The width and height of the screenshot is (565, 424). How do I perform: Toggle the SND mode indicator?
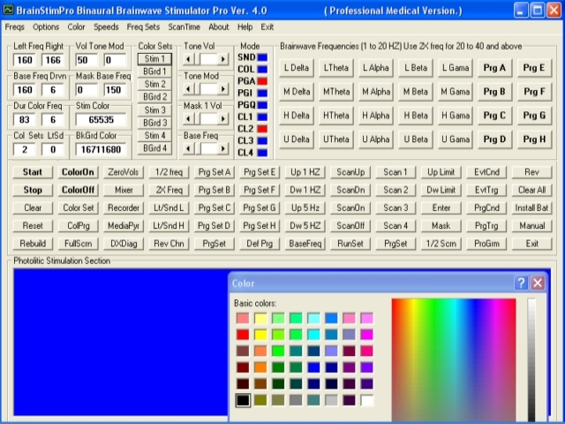pyautogui.click(x=262, y=57)
